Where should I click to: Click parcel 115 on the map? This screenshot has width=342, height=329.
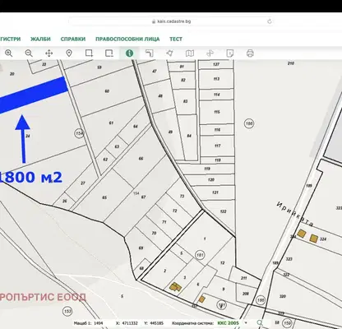[217, 112]
